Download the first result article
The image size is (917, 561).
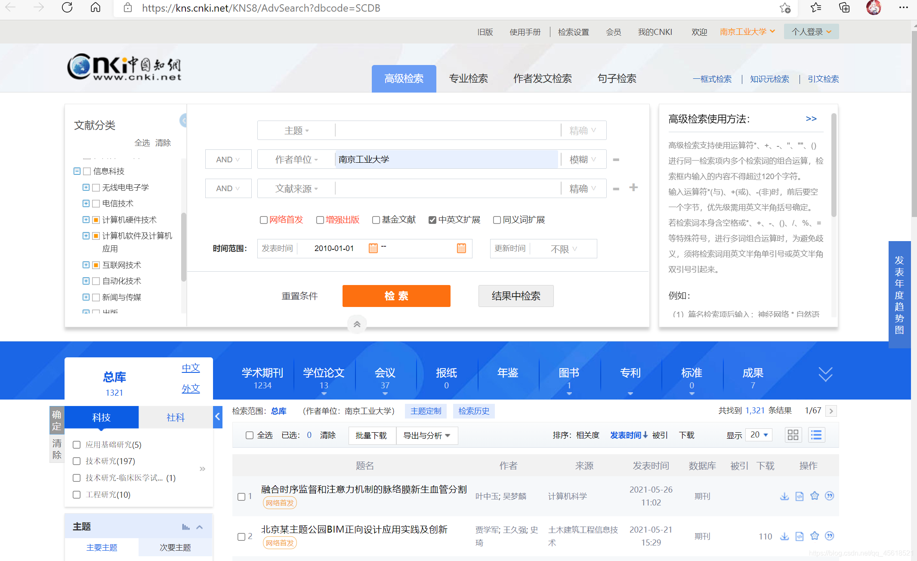point(784,496)
